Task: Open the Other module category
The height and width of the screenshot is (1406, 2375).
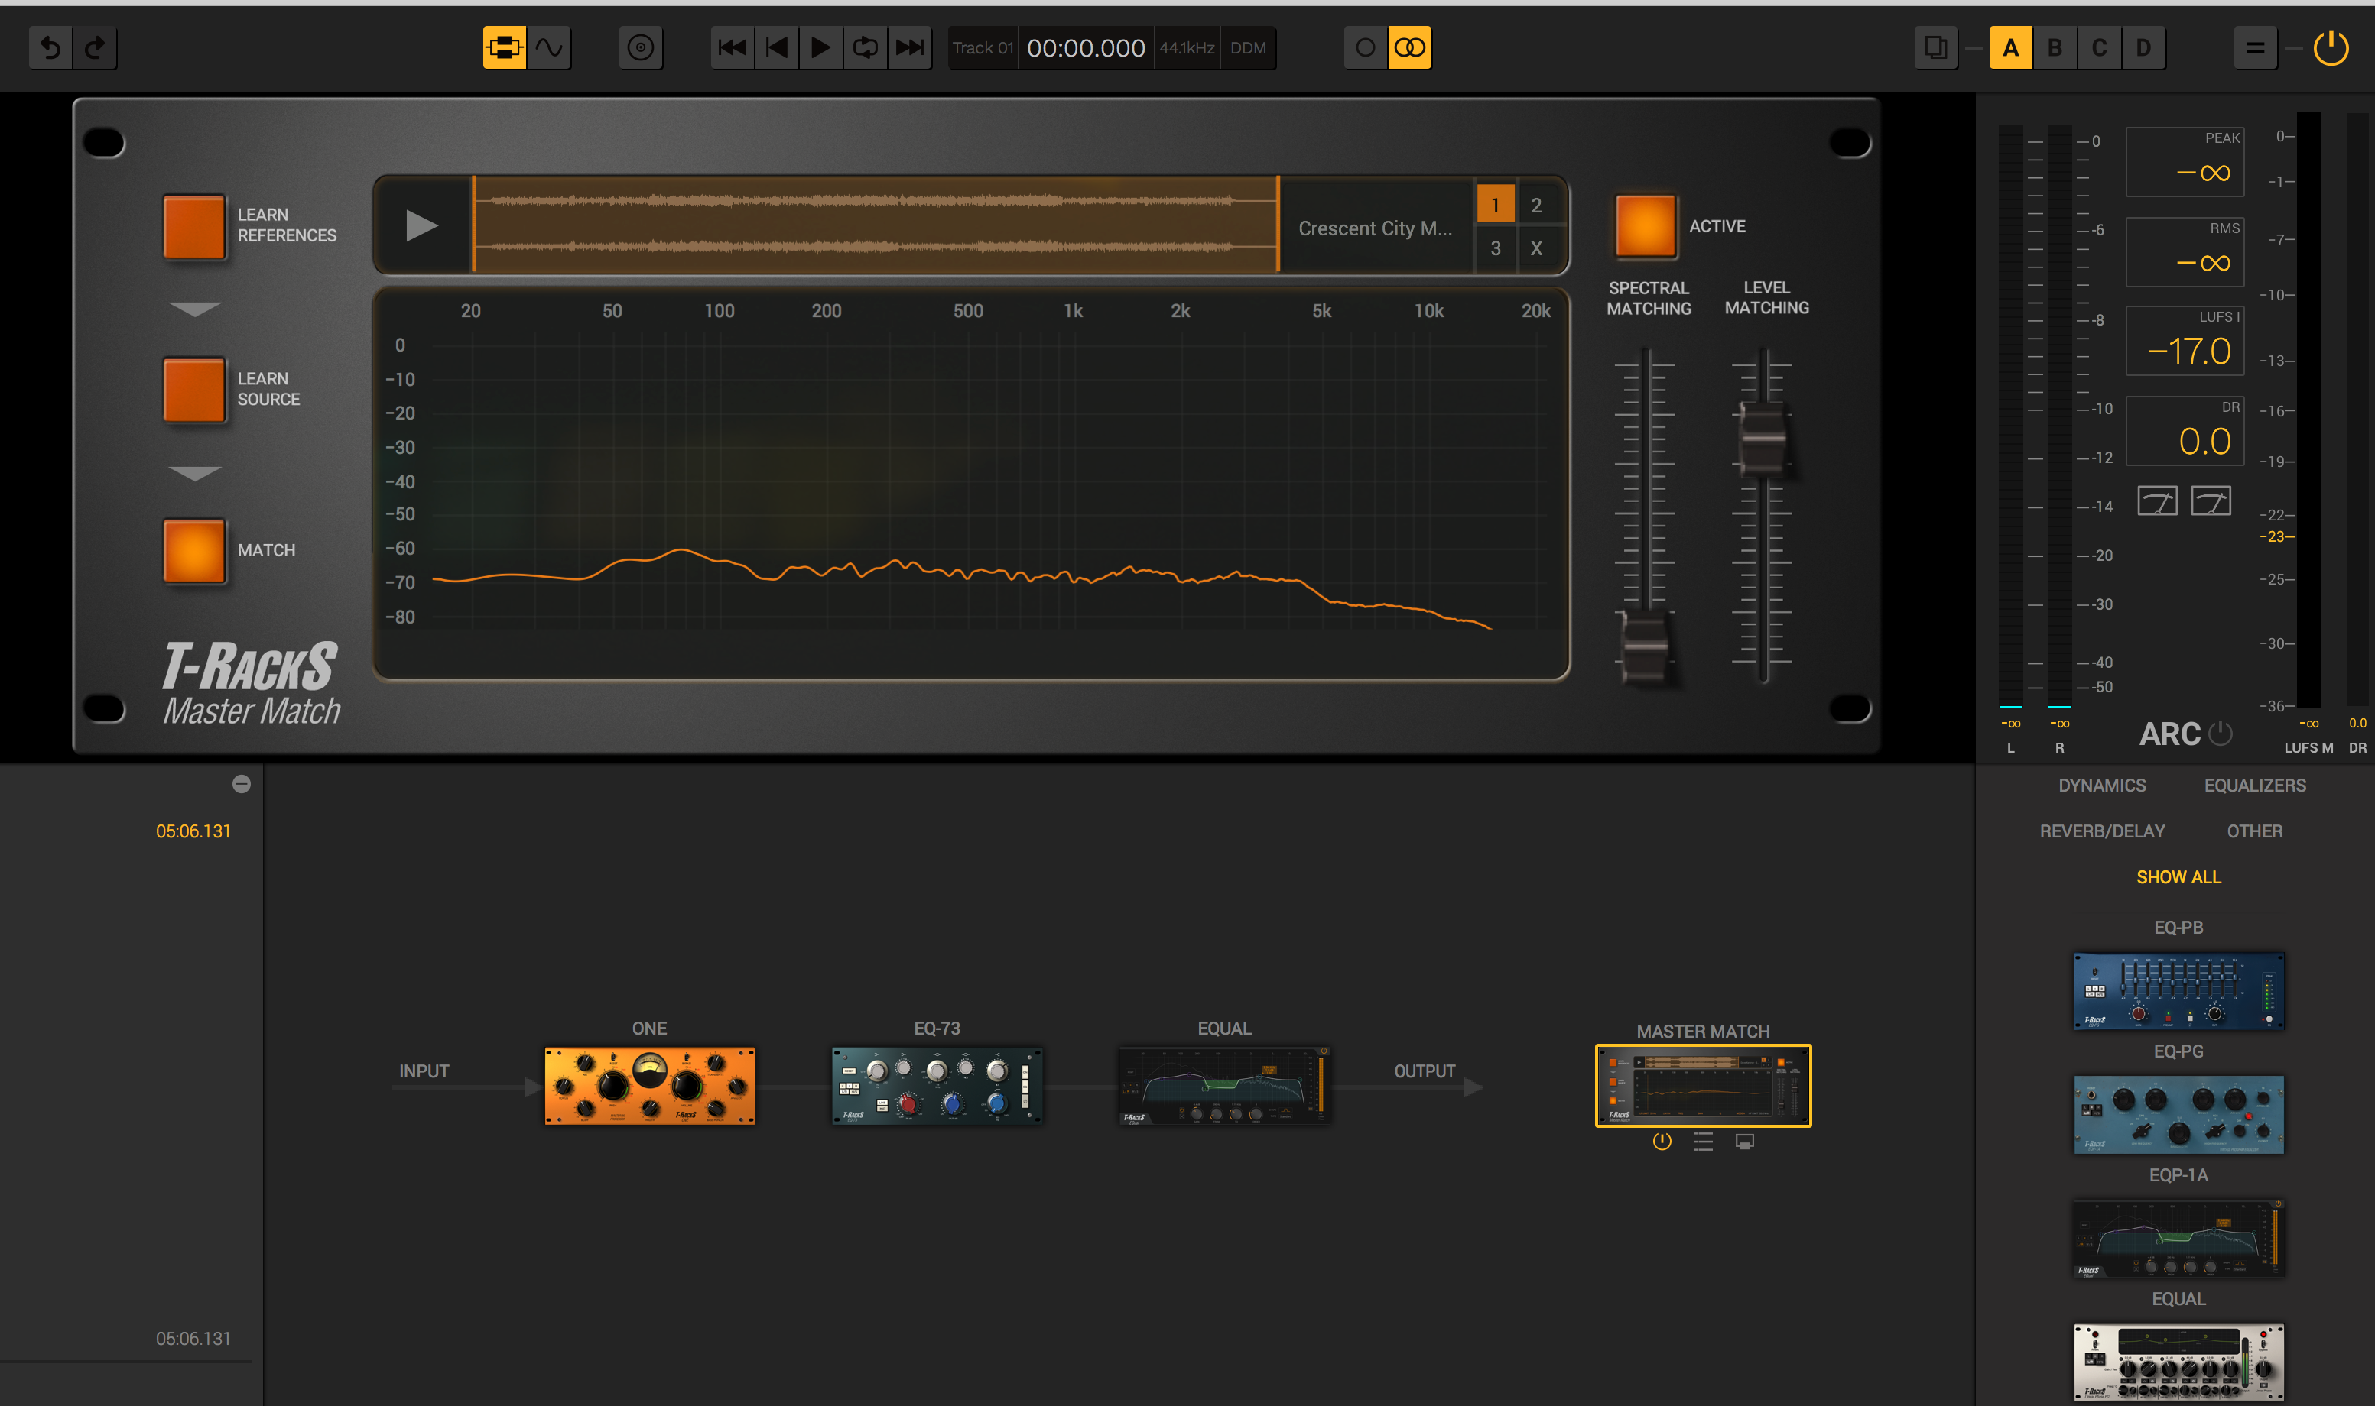Action: [x=2255, y=831]
